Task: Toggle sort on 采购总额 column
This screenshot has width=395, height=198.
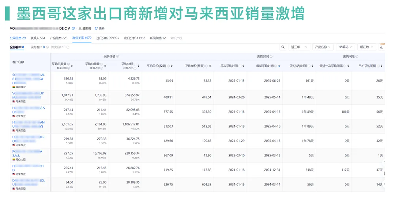Action: [138, 66]
